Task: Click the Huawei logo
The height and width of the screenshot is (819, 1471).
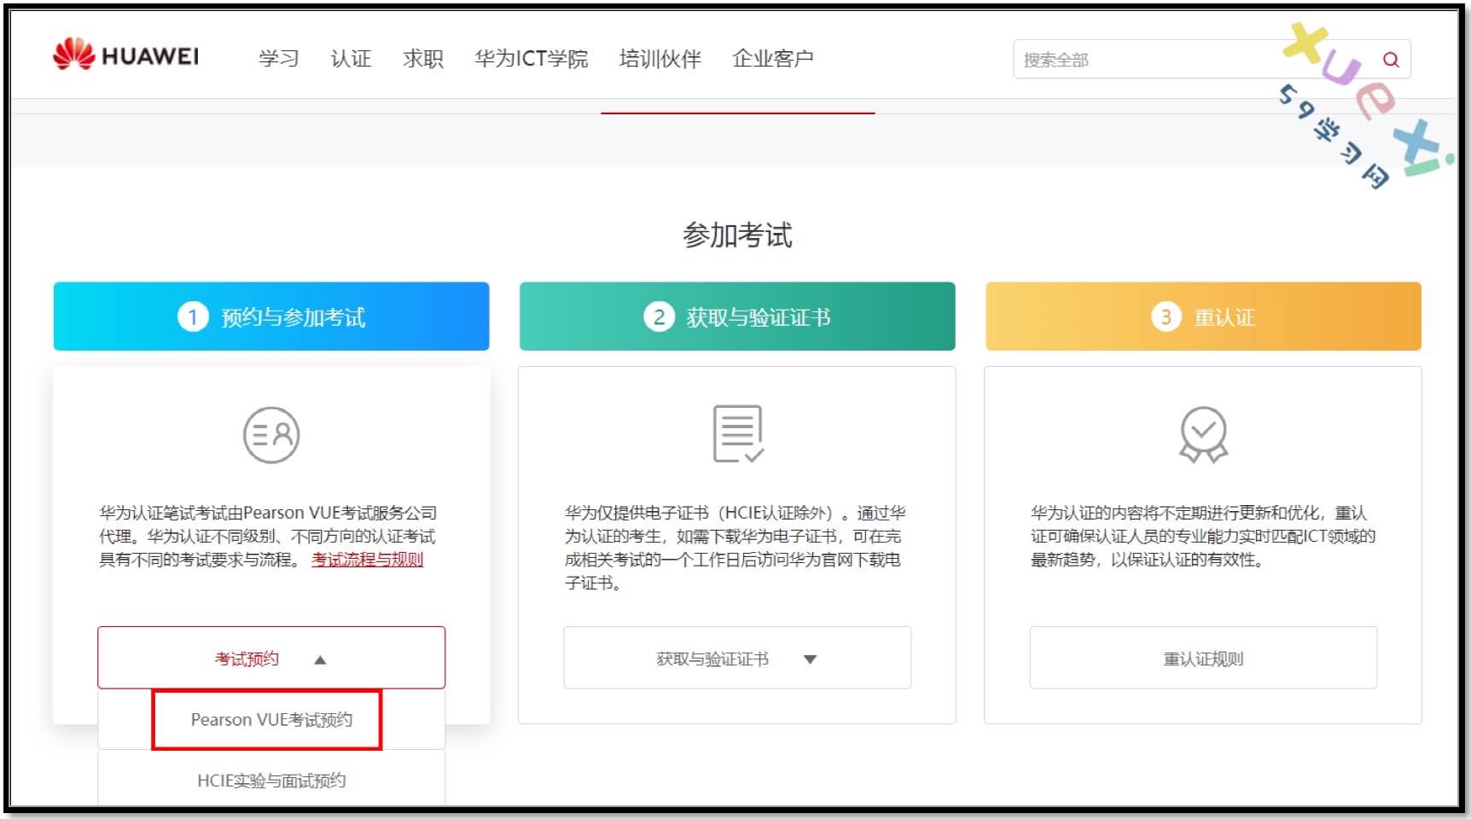Action: point(125,56)
